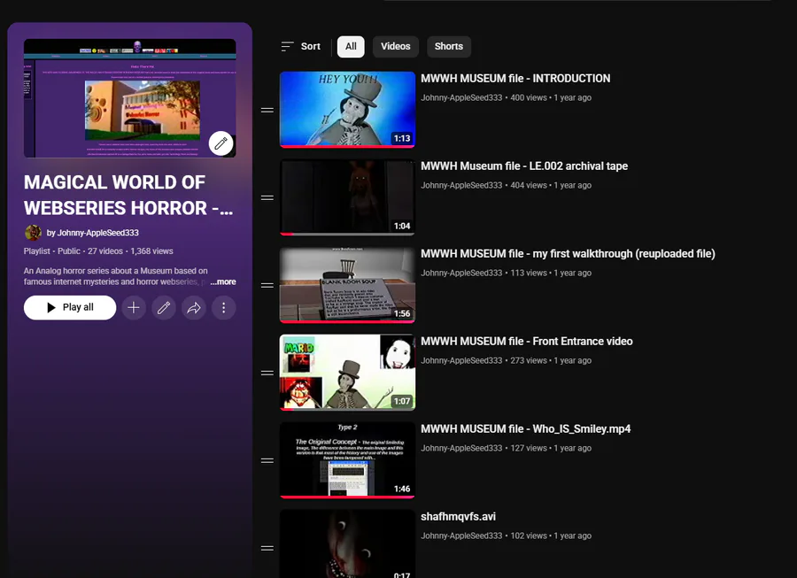The height and width of the screenshot is (578, 797).
Task: Click drag handle for Who_IS_Smiley.mp4 video
Action: coord(267,460)
